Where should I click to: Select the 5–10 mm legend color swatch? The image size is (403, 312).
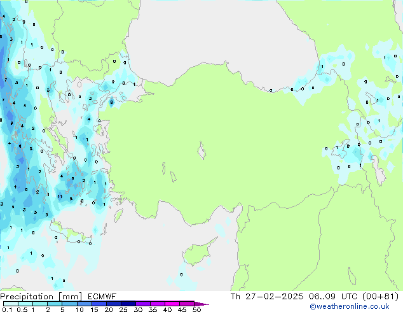pos(69,304)
